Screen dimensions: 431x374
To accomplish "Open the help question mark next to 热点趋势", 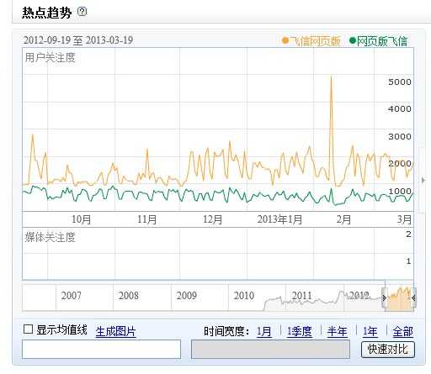I will [x=82, y=12].
